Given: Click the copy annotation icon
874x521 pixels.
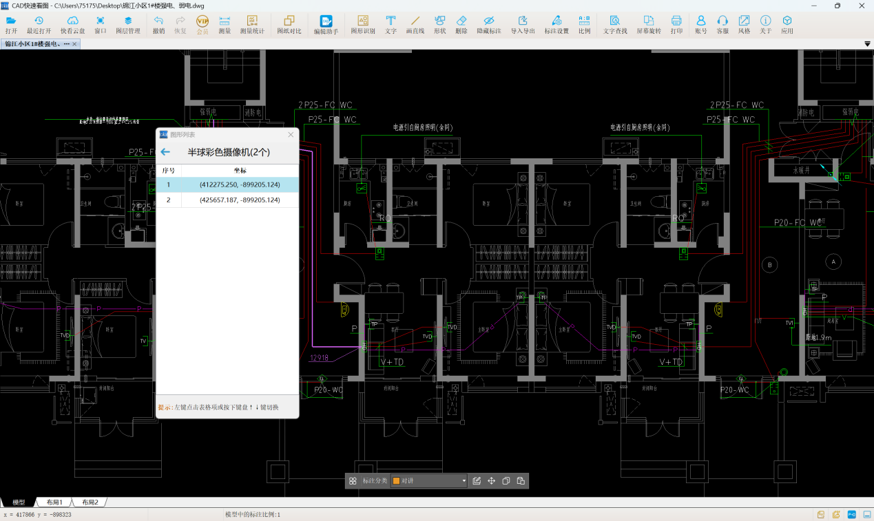Looking at the screenshot, I should coord(506,481).
